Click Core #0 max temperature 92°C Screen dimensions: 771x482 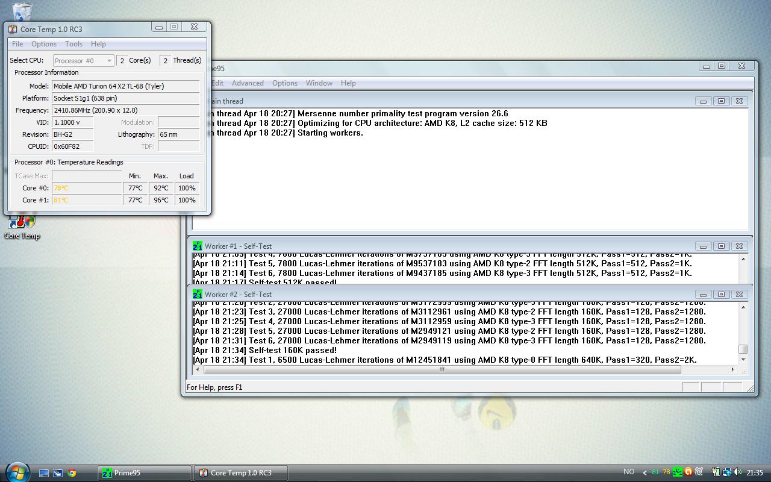click(x=161, y=188)
